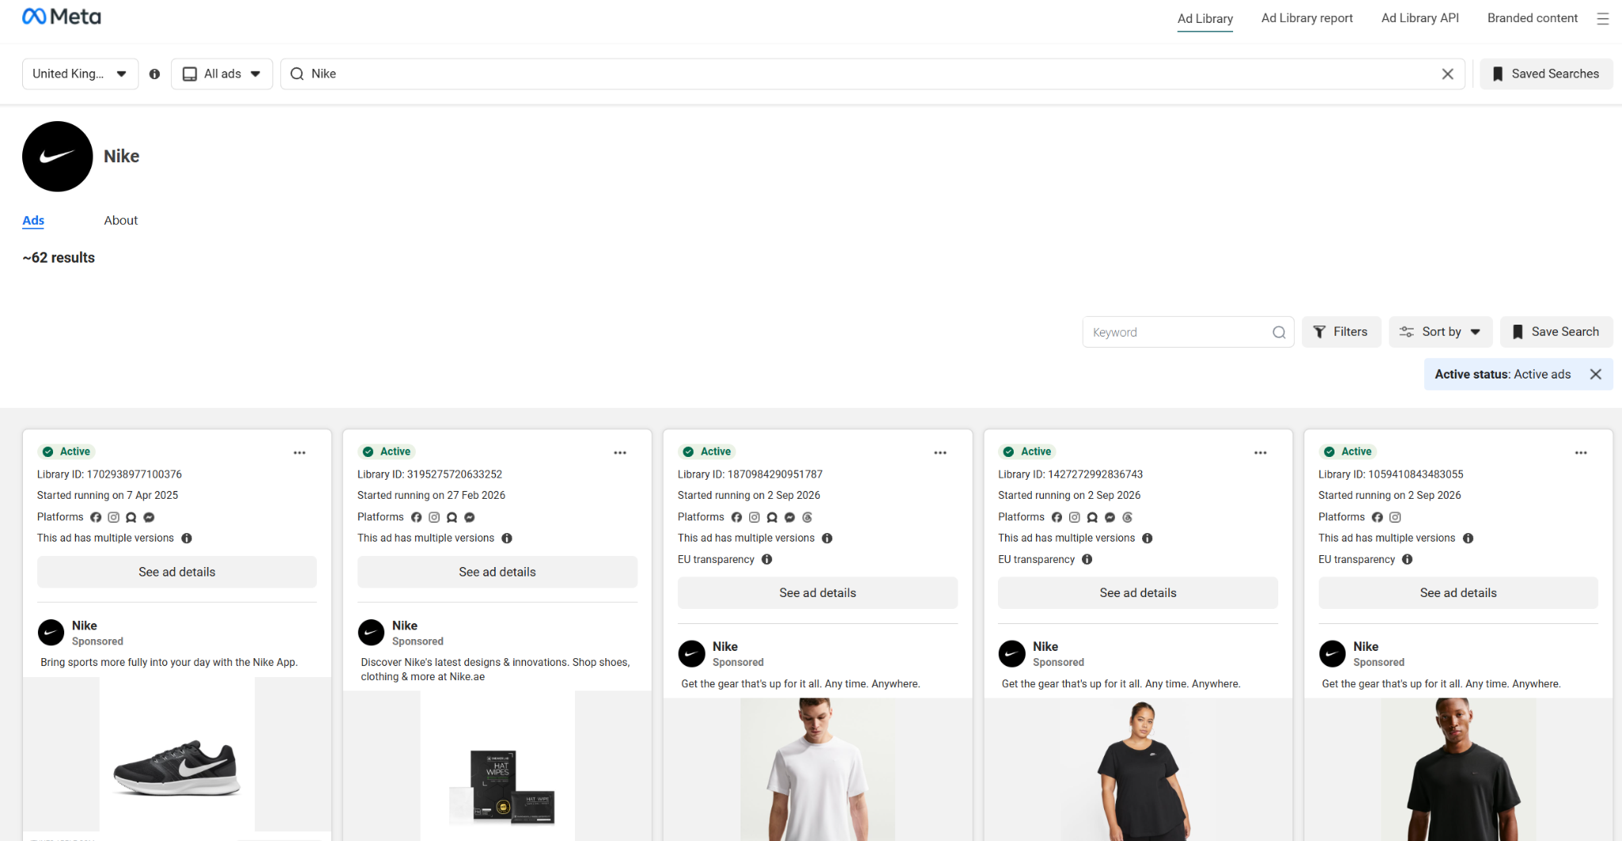Open options menu for ad 1870984290951787
The height and width of the screenshot is (841, 1622).
click(940, 453)
